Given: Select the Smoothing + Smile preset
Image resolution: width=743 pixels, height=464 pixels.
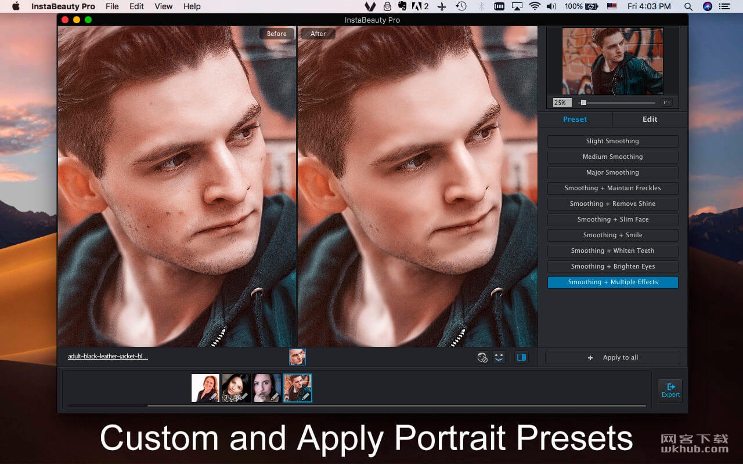Looking at the screenshot, I should pyautogui.click(x=612, y=235).
